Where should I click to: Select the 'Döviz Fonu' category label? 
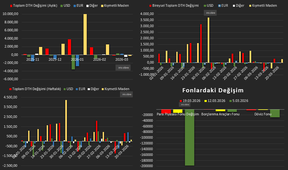[263, 114]
